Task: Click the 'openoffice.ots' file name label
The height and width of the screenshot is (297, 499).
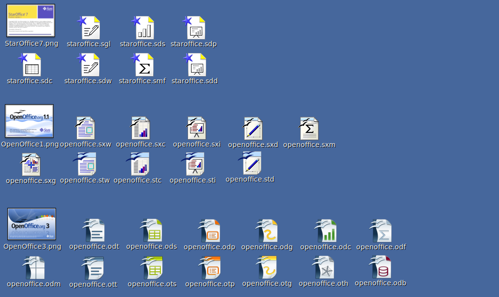Action: click(152, 284)
